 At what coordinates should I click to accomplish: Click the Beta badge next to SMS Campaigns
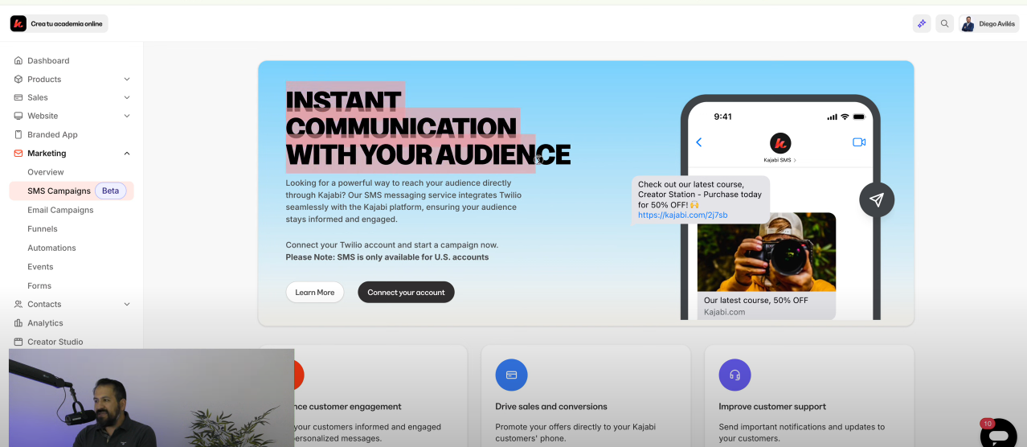[x=111, y=191]
